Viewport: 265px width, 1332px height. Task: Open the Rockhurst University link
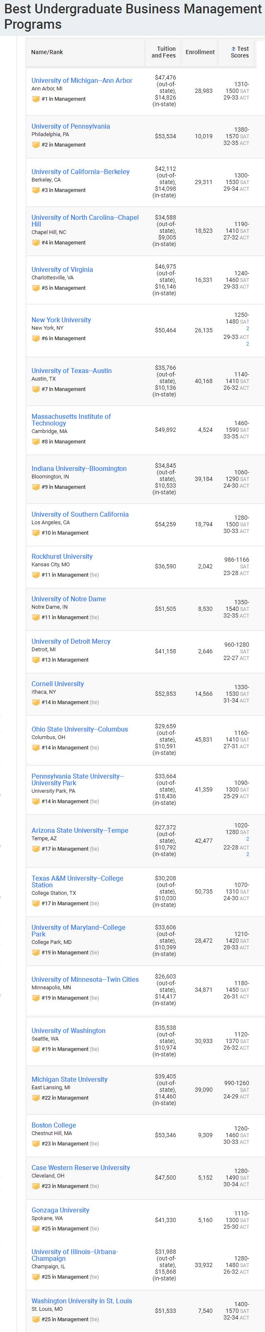point(62,556)
